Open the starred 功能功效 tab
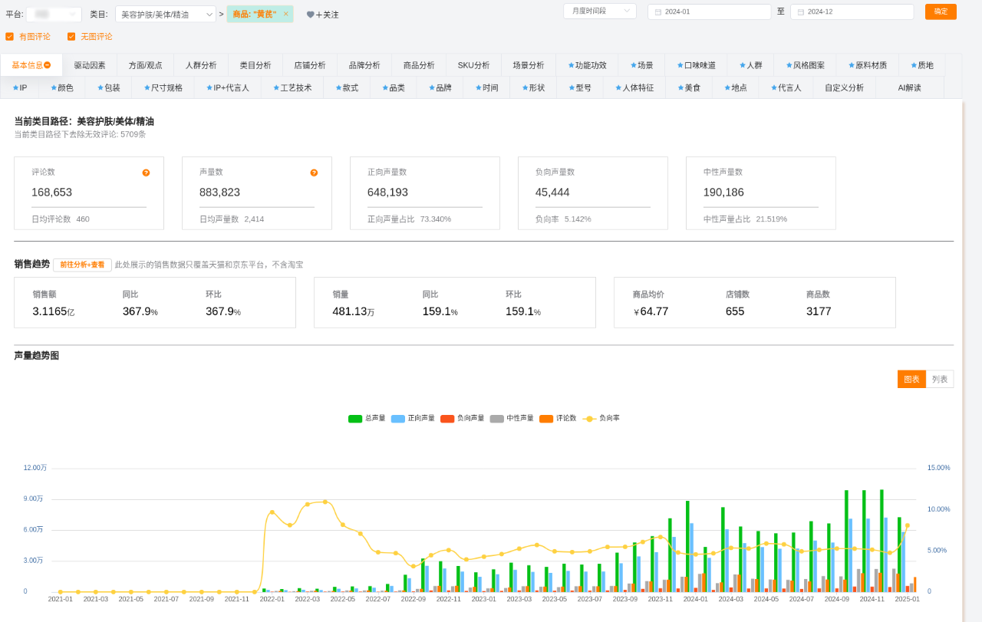 (x=588, y=65)
